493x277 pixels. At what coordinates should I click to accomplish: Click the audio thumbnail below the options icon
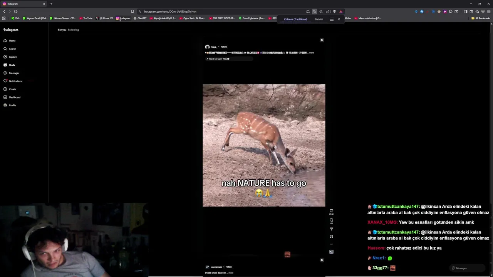(331, 252)
